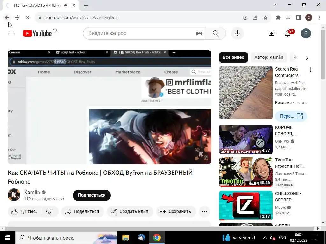The height and width of the screenshot is (244, 326).
Task: Click the YouTube search magnifier button
Action: click(216, 33)
